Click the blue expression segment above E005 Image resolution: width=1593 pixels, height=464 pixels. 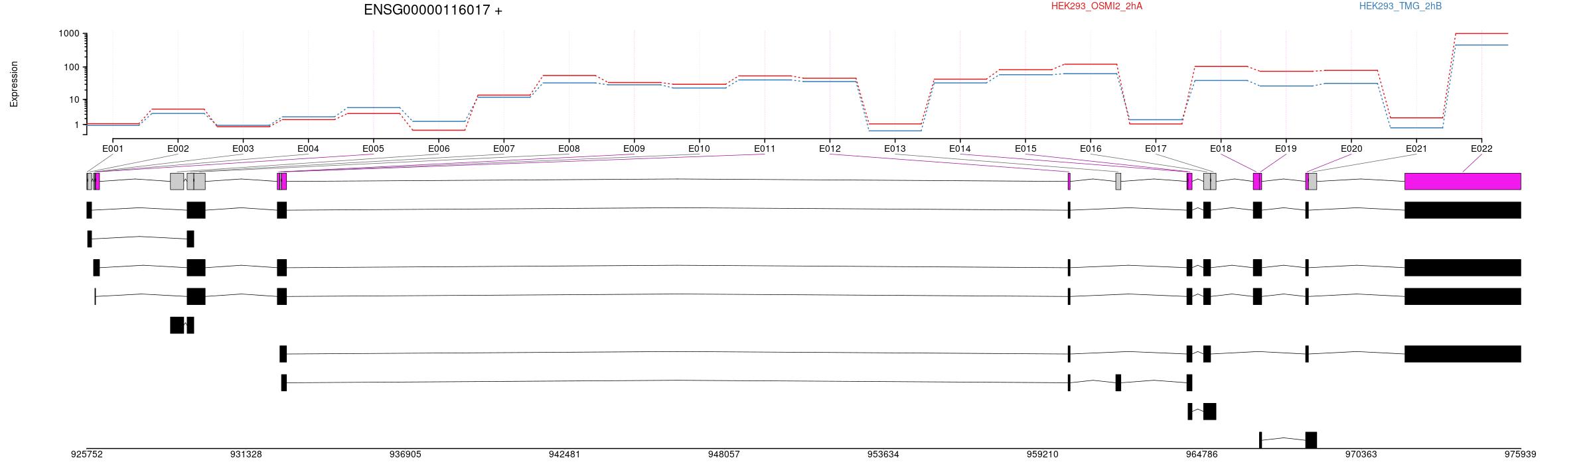[x=373, y=107]
